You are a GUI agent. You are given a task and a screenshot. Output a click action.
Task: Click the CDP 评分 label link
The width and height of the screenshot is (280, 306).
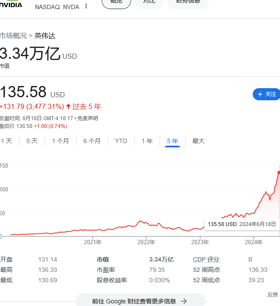(206, 260)
